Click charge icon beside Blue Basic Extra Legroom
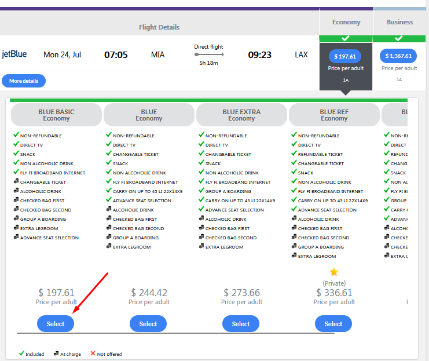 point(16,228)
